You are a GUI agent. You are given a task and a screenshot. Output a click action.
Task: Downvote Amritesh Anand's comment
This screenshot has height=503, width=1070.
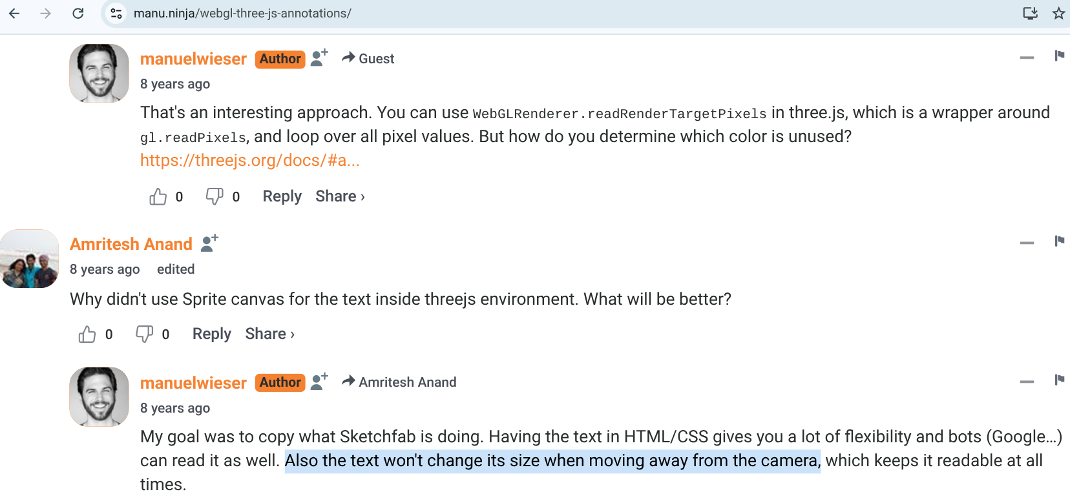coord(144,334)
